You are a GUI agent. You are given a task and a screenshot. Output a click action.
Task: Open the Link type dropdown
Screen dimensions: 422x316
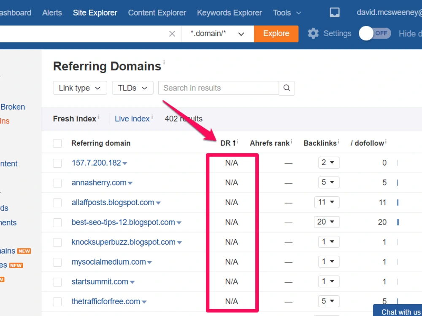point(80,88)
